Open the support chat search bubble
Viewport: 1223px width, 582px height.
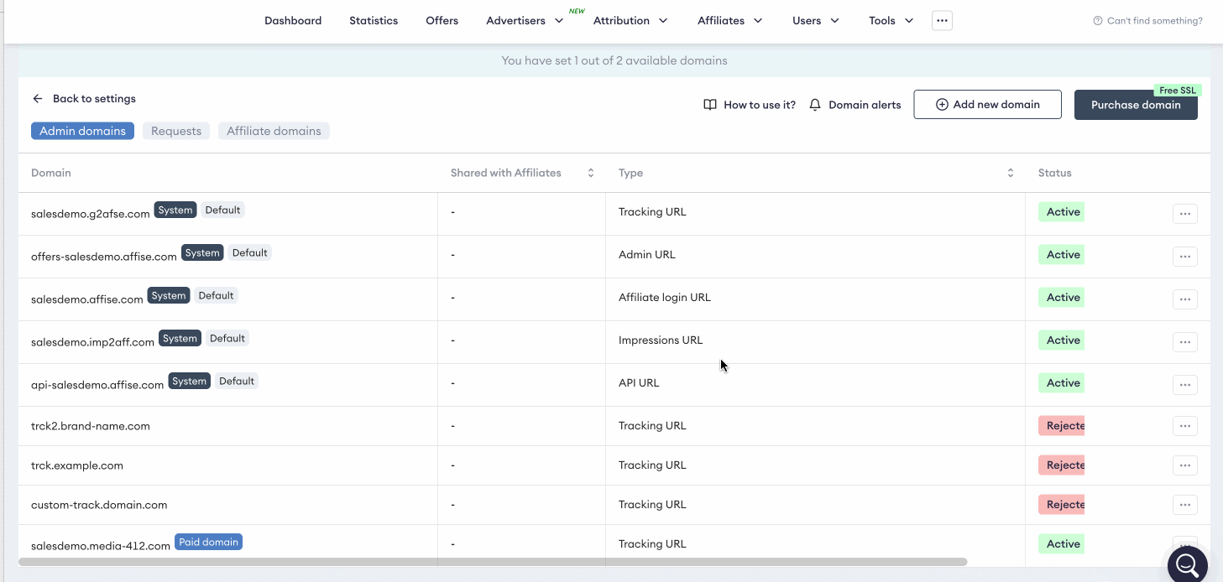tap(1187, 564)
